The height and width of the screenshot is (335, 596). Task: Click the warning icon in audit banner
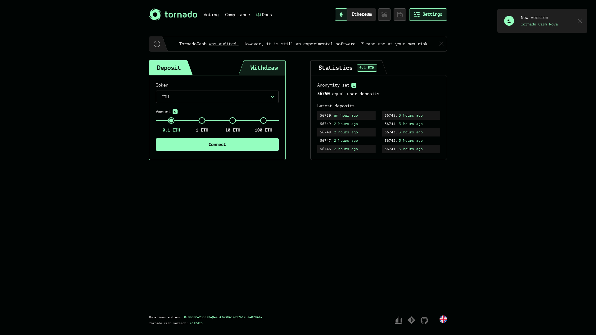157,44
